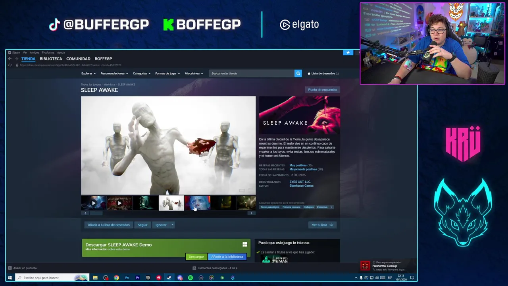Open developer link EYES OUT, LLC.

click(x=300, y=182)
